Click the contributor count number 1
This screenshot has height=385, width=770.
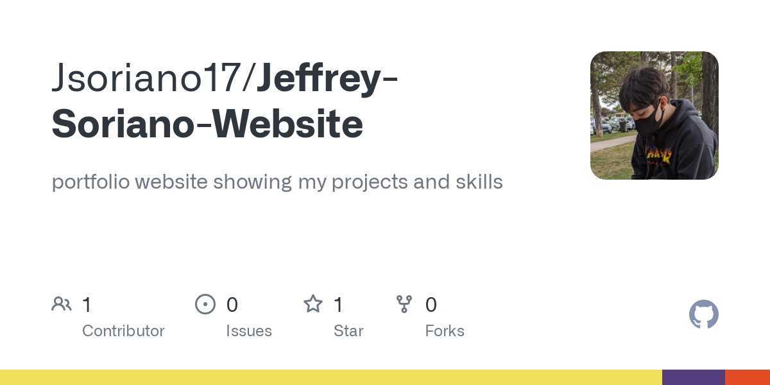[x=87, y=305]
